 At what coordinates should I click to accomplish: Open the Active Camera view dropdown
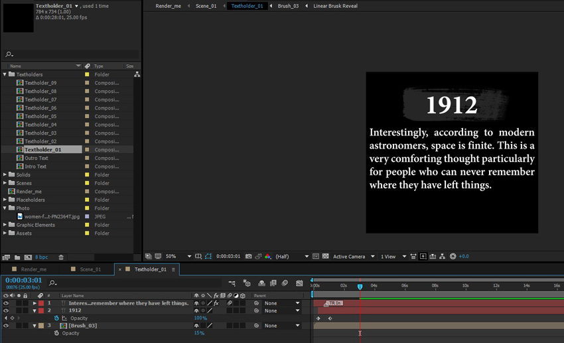point(354,256)
